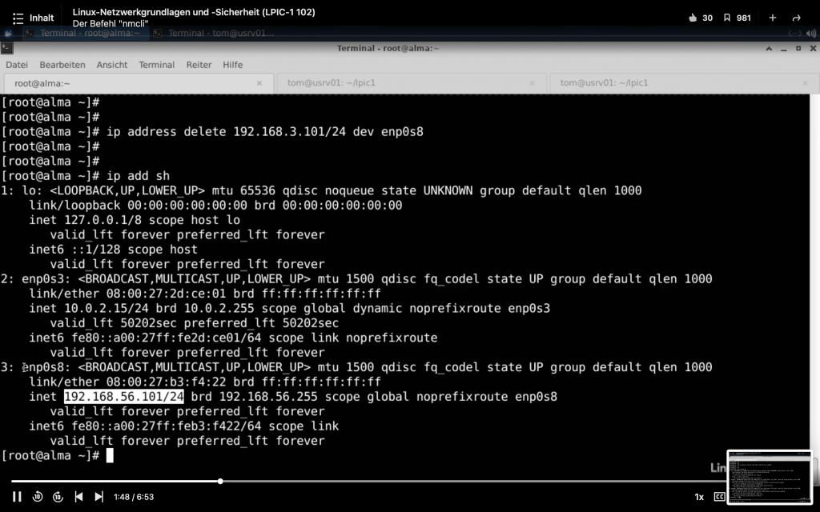Click the video progress bar handle

(x=220, y=481)
